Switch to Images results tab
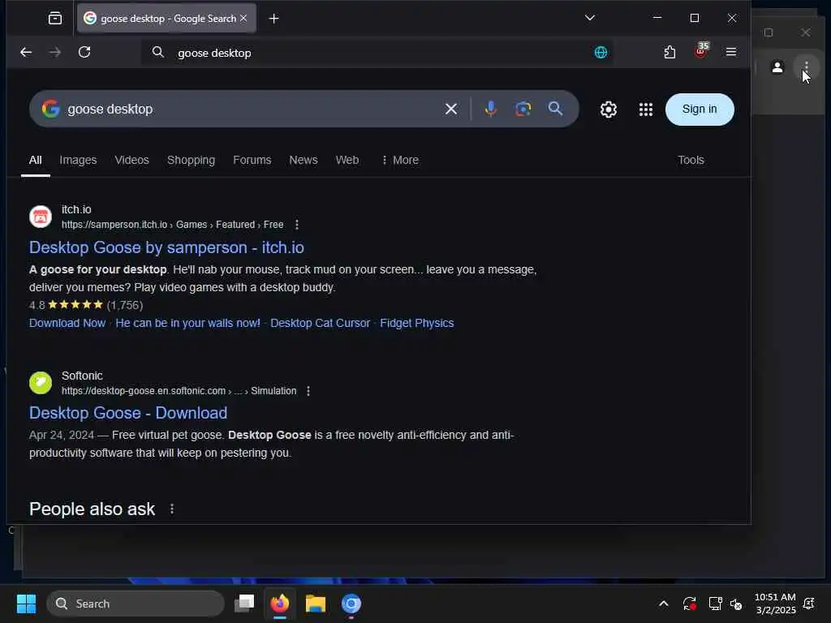This screenshot has height=623, width=831. coord(78,160)
